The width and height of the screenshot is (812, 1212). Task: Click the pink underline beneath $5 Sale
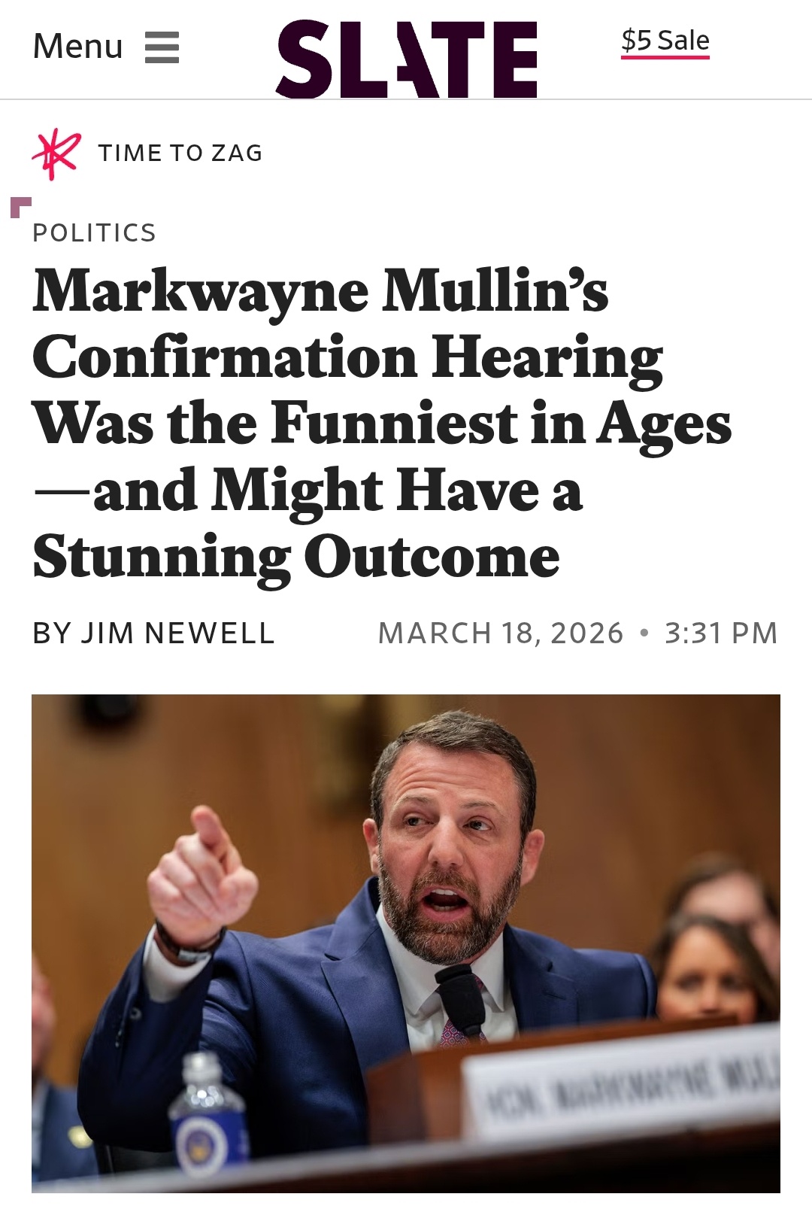coord(665,56)
